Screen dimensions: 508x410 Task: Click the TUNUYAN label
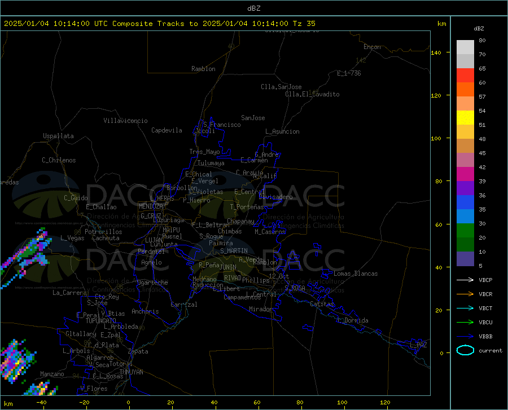[x=131, y=372]
